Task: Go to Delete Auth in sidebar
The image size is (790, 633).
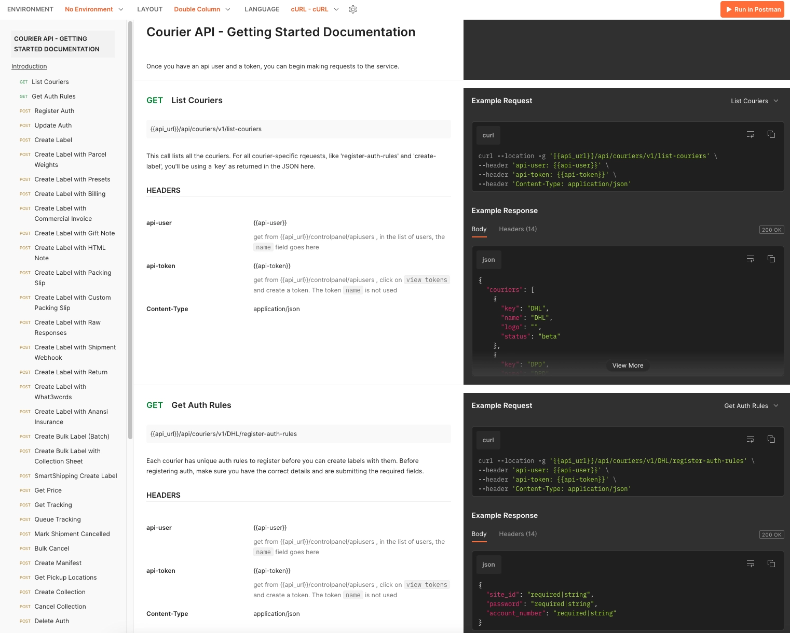Action: [x=51, y=621]
